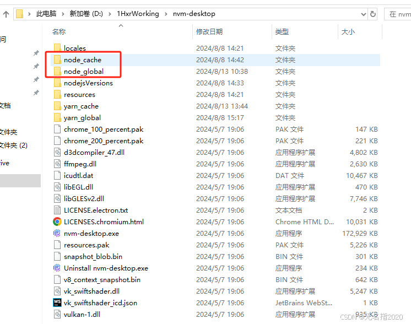This screenshot has height=324, width=411.
Task: Click the first pin icon in sidebar
Action: [x=36, y=53]
